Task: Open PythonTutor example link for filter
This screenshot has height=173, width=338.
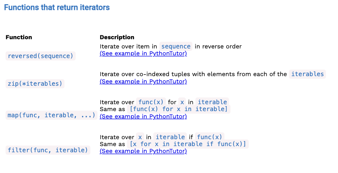Action: tap(143, 151)
